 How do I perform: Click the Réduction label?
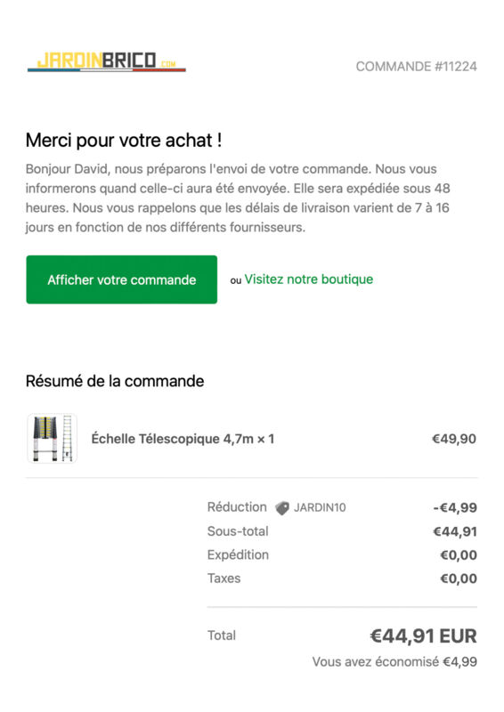[237, 507]
